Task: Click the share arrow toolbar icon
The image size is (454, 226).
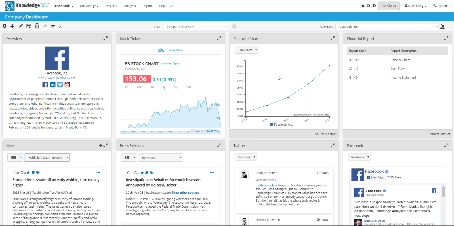Action: point(45,26)
